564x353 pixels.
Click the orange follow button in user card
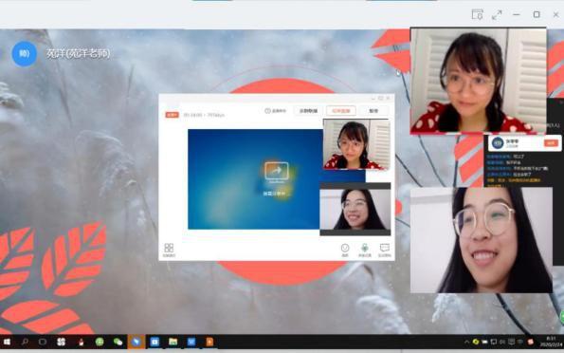click(551, 143)
